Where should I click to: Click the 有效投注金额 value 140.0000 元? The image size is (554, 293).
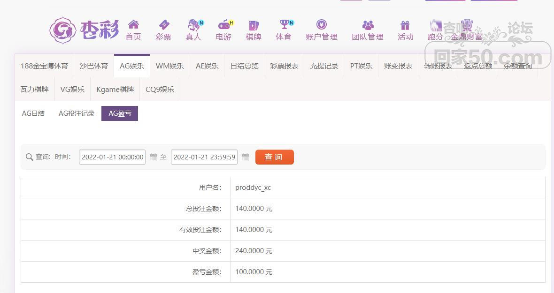(254, 230)
